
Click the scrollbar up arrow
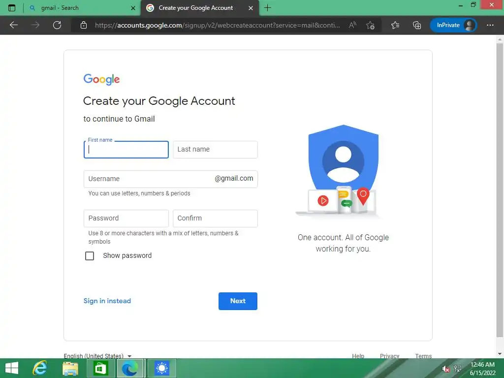coord(500,39)
